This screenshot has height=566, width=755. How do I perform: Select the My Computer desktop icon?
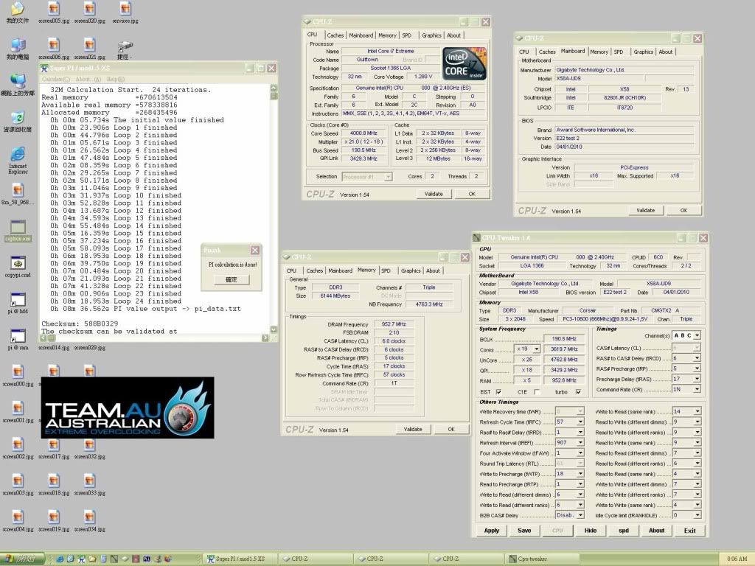[x=18, y=49]
